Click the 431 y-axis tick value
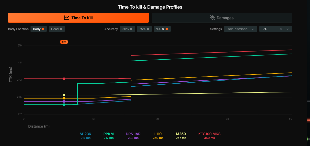310x146 pixels. pos(20,62)
